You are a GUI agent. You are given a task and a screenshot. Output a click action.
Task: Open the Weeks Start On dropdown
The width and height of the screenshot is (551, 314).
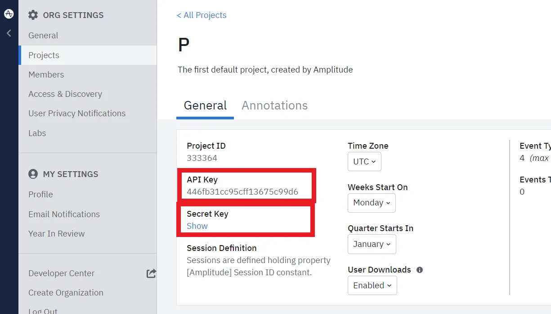372,203
